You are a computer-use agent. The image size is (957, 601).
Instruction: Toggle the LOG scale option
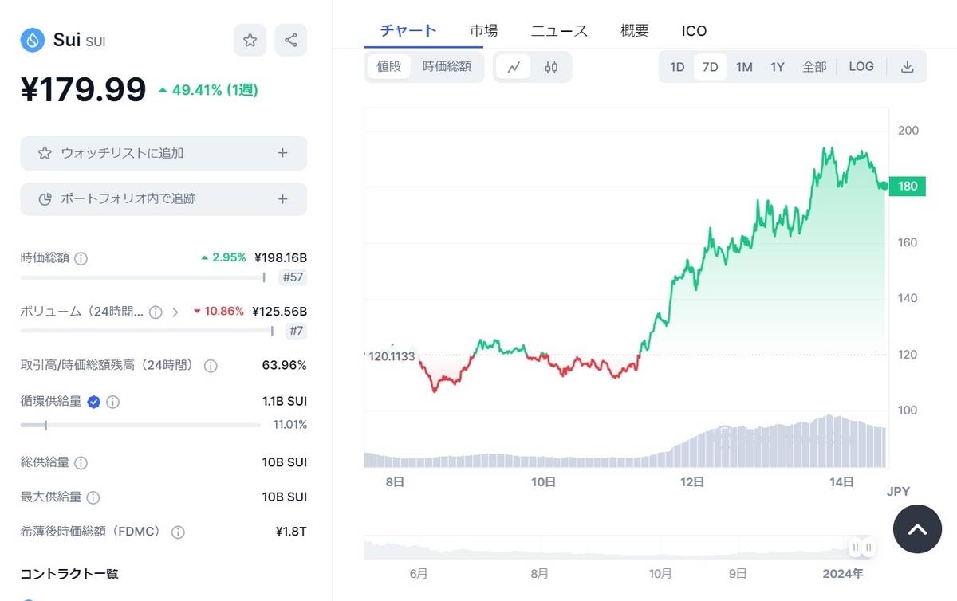pos(861,67)
